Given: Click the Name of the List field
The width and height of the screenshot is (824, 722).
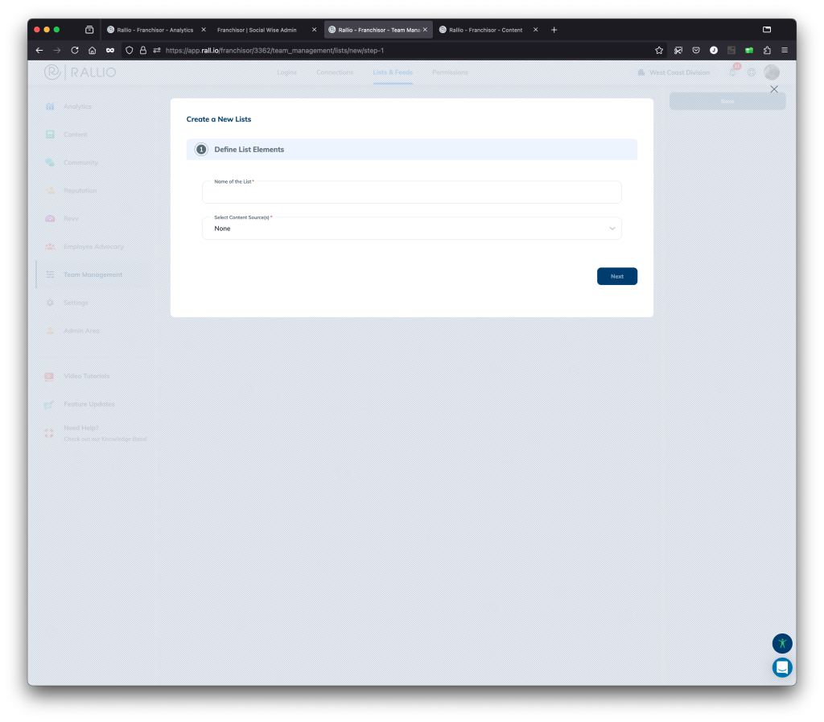Looking at the screenshot, I should [411, 193].
